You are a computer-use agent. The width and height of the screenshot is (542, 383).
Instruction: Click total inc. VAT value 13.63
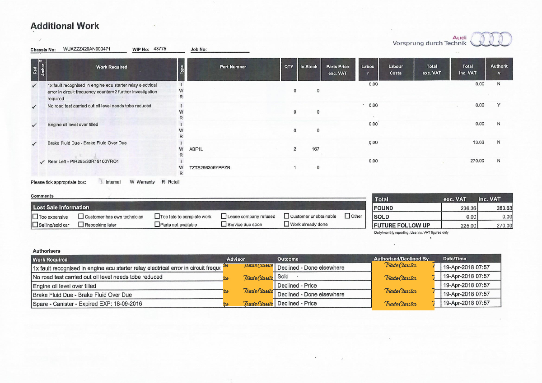tap(478, 142)
